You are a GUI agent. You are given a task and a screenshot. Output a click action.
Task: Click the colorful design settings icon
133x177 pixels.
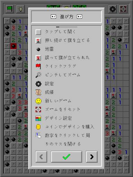(x=38, y=118)
